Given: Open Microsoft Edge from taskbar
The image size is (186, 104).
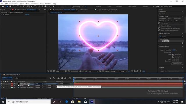Looking at the screenshot, I should tap(67, 102).
